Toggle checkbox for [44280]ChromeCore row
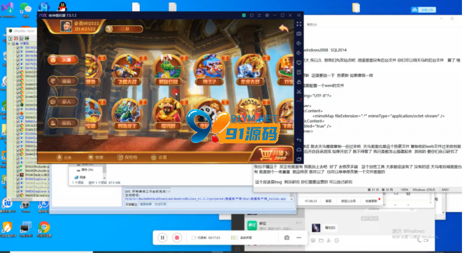This screenshot has width=467, height=253. [18, 195]
